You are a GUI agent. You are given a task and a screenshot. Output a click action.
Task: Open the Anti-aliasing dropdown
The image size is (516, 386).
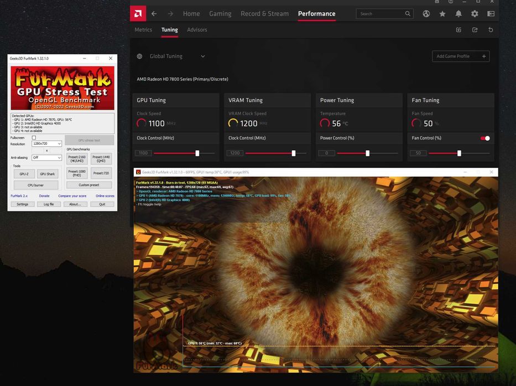click(46, 158)
